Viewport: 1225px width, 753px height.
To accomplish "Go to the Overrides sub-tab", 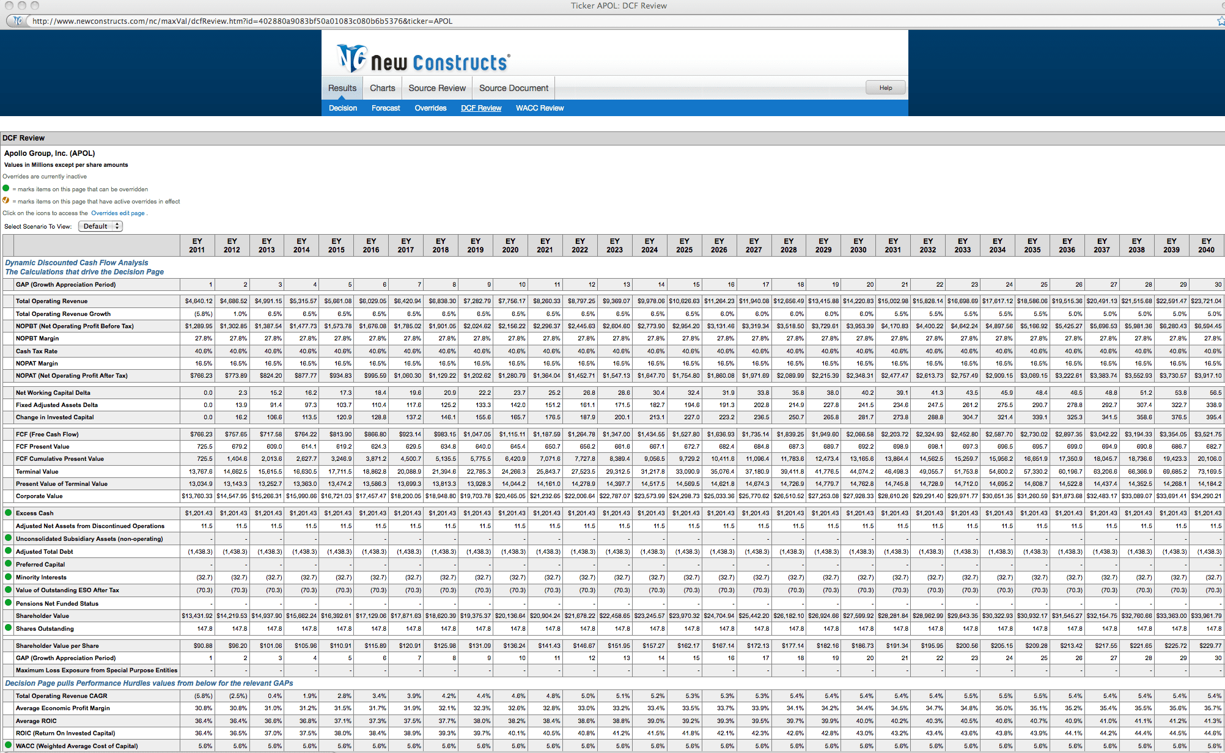I will click(x=430, y=108).
